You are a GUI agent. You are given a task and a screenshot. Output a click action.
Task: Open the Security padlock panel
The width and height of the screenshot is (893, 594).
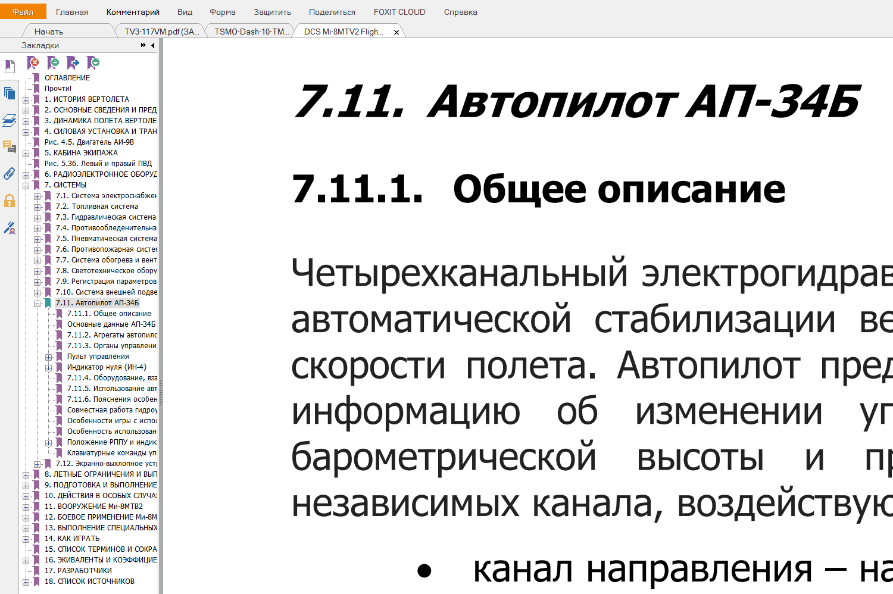pos(10,201)
